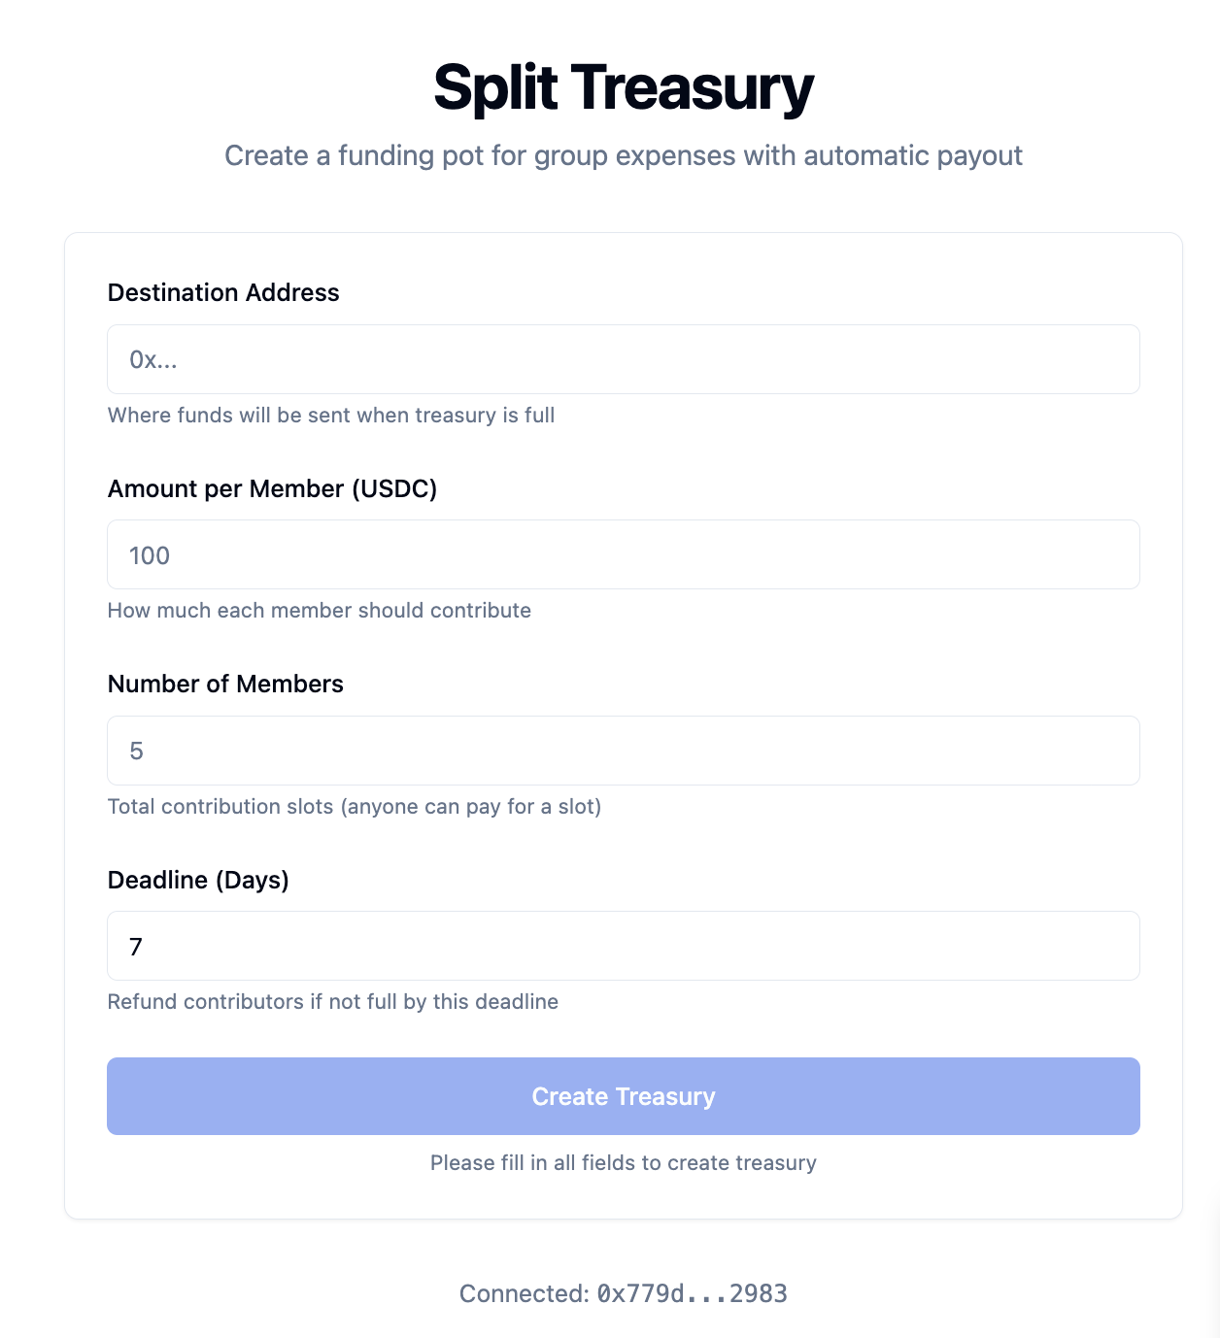
Task: Click the fill in all fields notice
Action: [623, 1162]
